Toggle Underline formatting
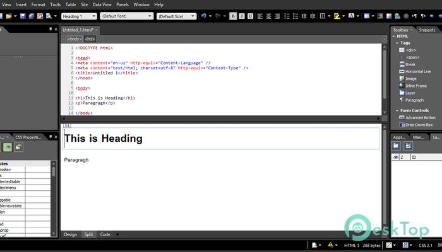 tap(250, 16)
